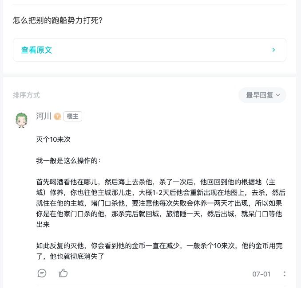Open 河川's green-haired avatar
The image size is (301, 288).
point(21,120)
